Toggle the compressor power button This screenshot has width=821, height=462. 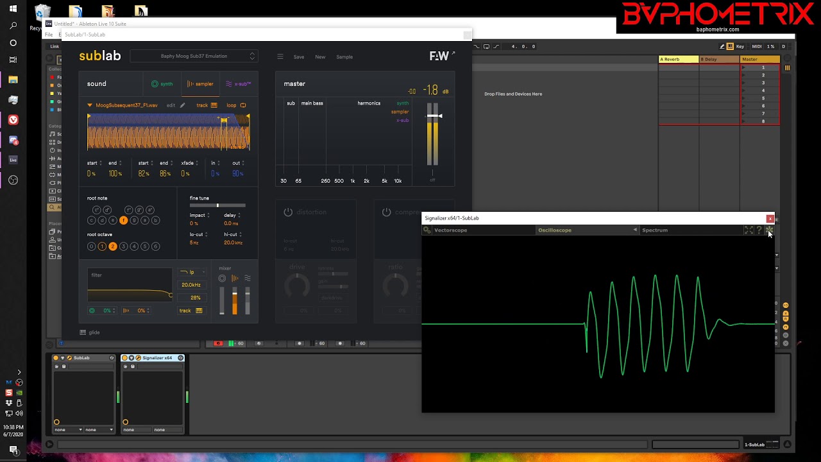[x=386, y=212]
